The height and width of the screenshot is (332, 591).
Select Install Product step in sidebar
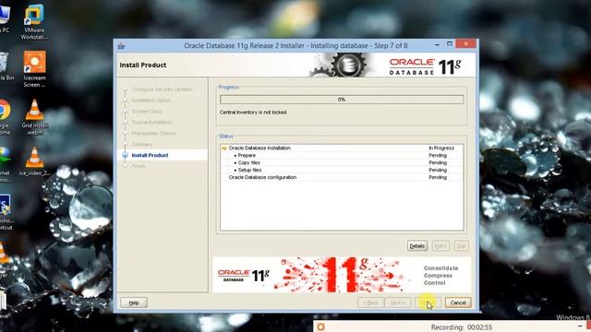[150, 155]
